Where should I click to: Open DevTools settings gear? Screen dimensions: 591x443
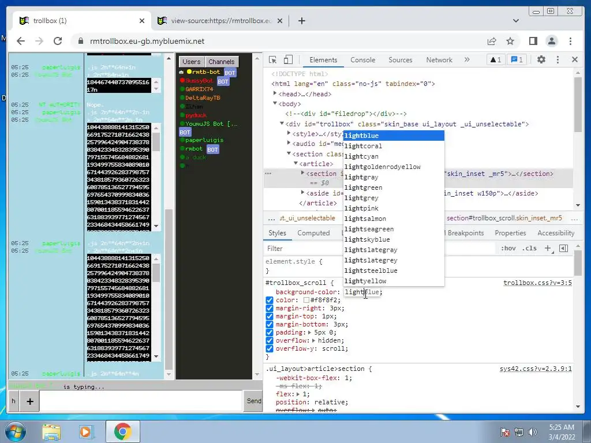click(x=541, y=59)
